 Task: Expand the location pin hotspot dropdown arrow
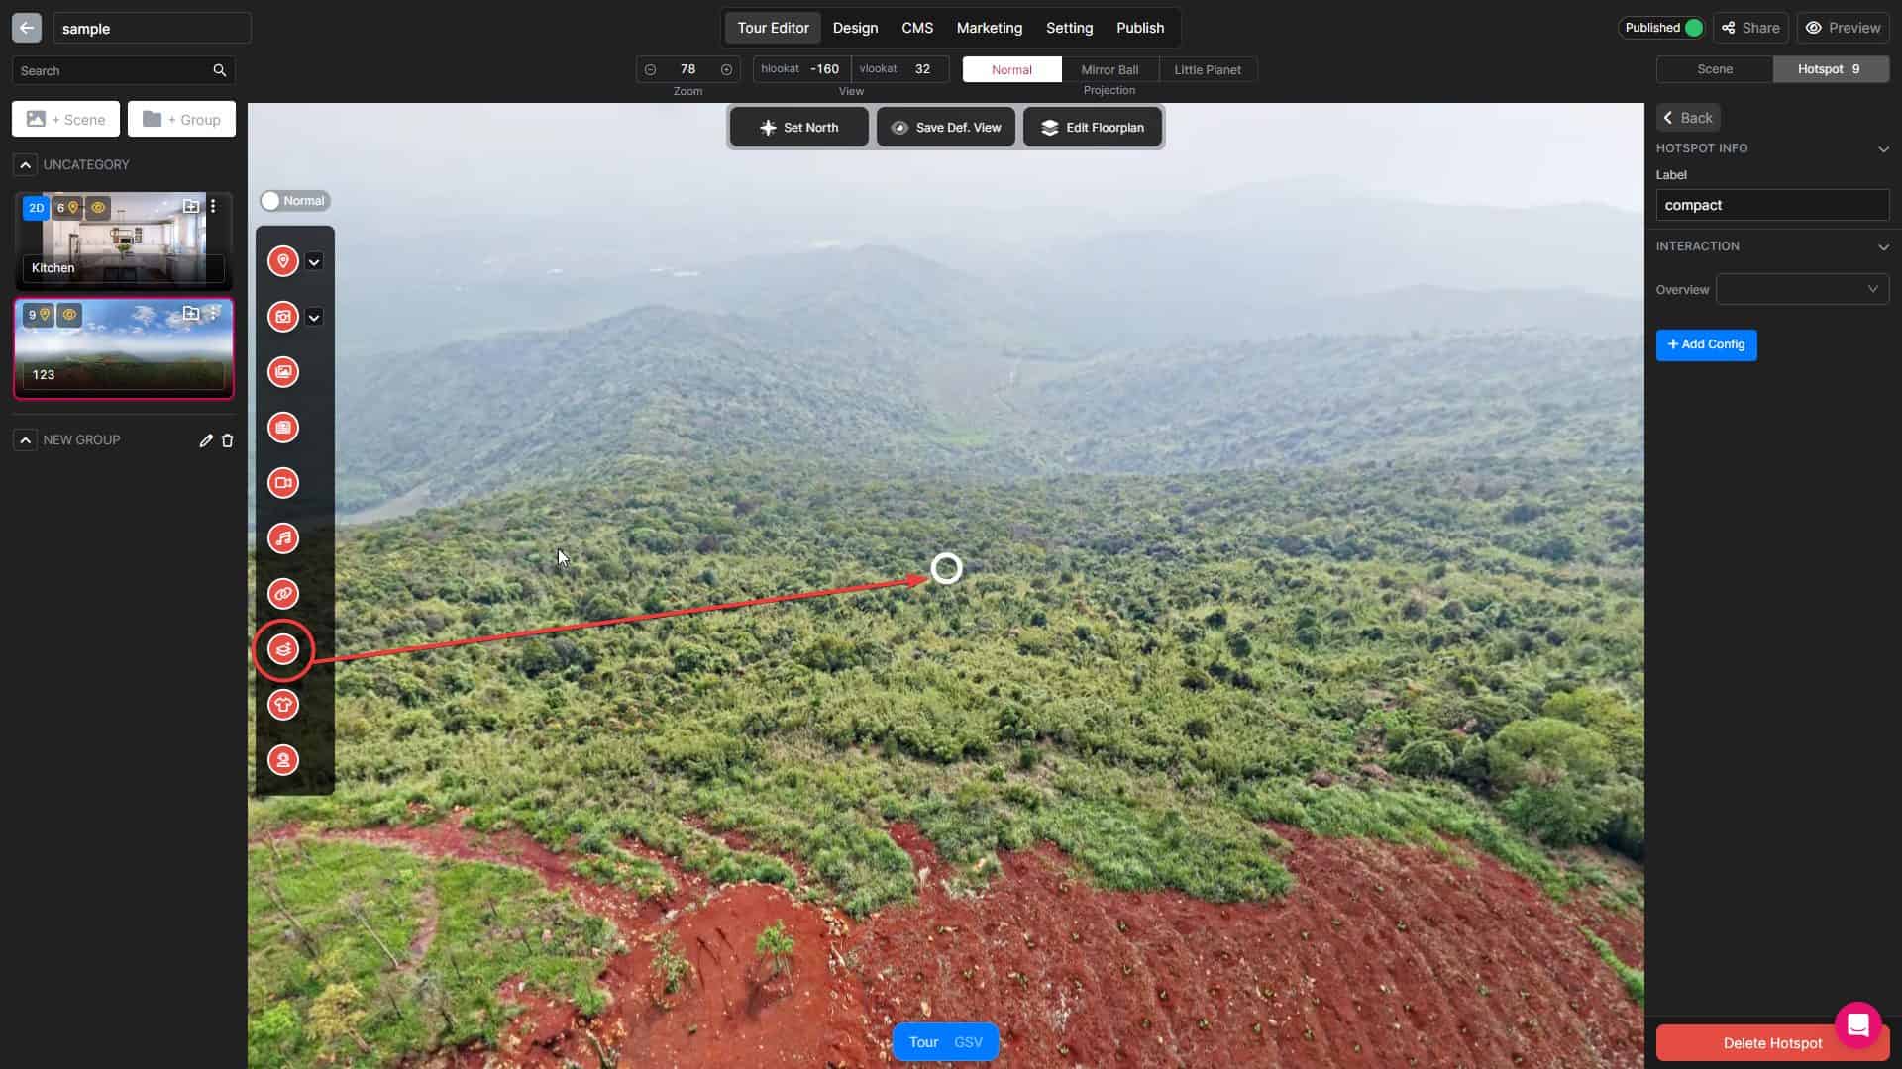(314, 262)
